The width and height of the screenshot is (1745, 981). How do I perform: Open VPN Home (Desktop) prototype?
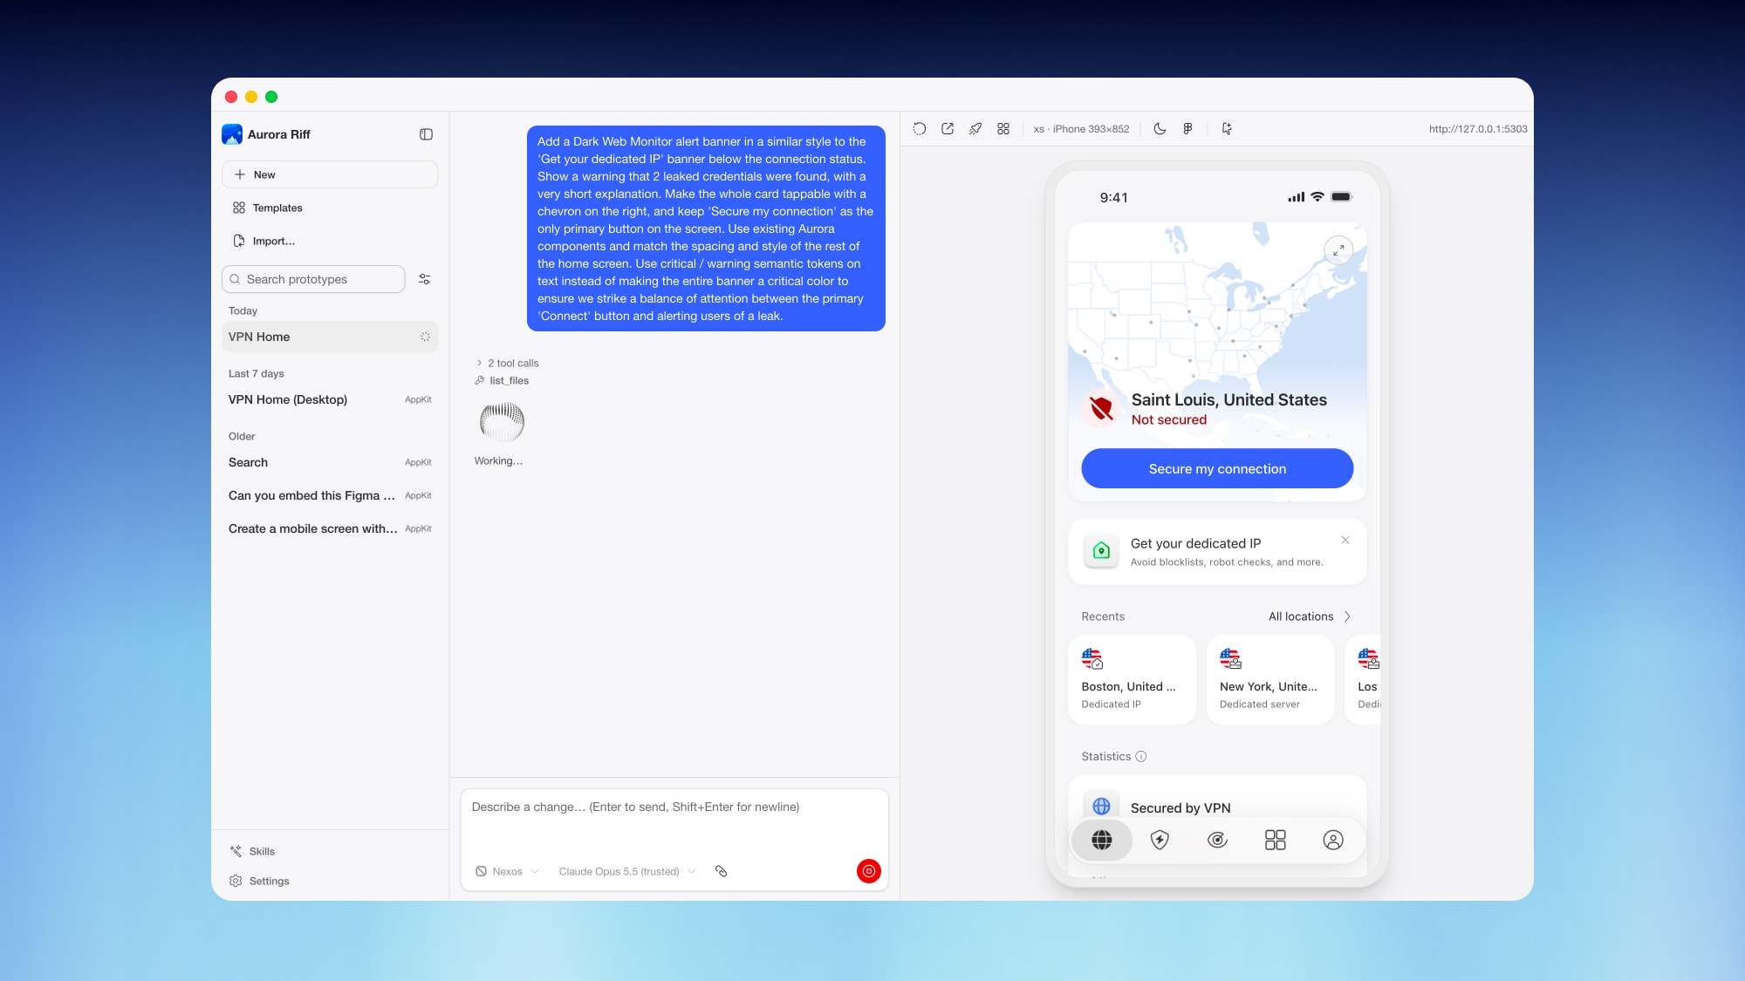tap(330, 399)
